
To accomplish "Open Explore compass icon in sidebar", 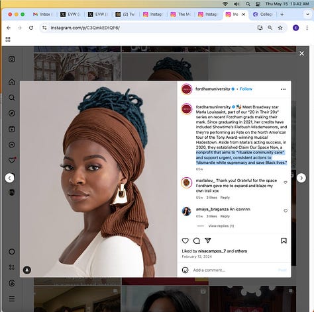I will [x=12, y=113].
